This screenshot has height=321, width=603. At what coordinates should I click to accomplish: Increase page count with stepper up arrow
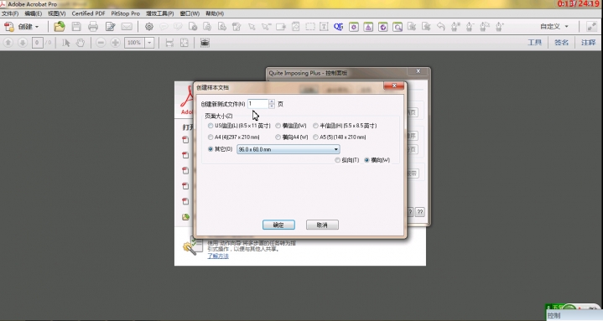[272, 101]
